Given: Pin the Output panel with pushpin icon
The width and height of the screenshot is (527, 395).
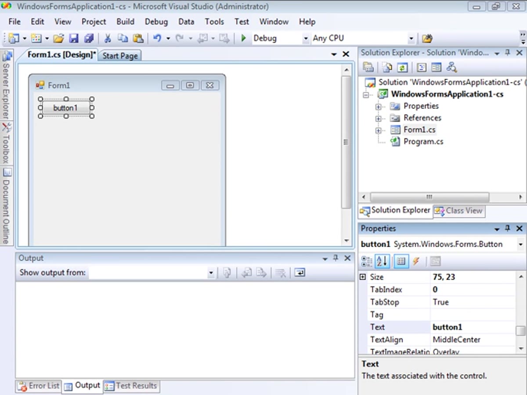Looking at the screenshot, I should 336,258.
